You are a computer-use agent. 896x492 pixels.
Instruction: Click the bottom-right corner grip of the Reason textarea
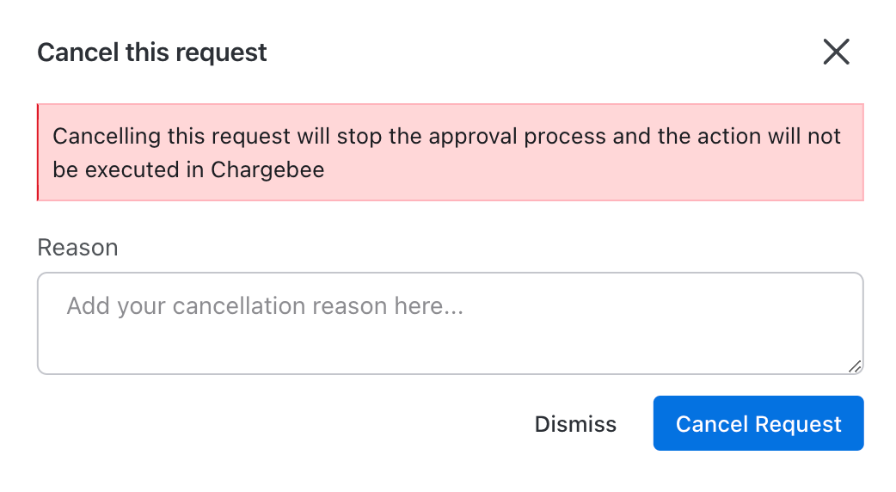855,366
